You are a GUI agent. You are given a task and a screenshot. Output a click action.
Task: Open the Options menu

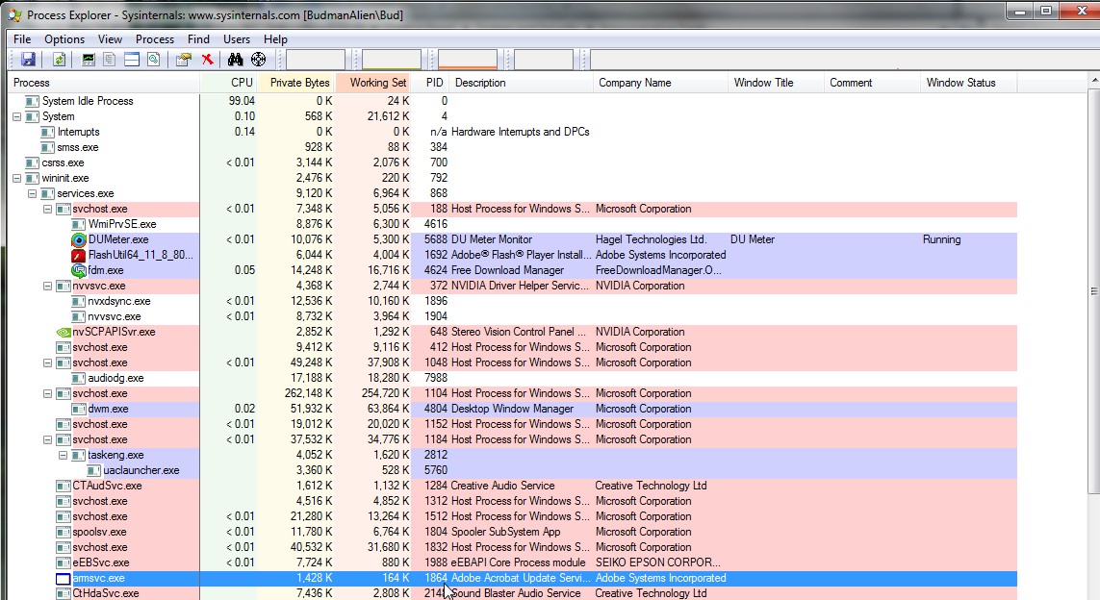64,39
